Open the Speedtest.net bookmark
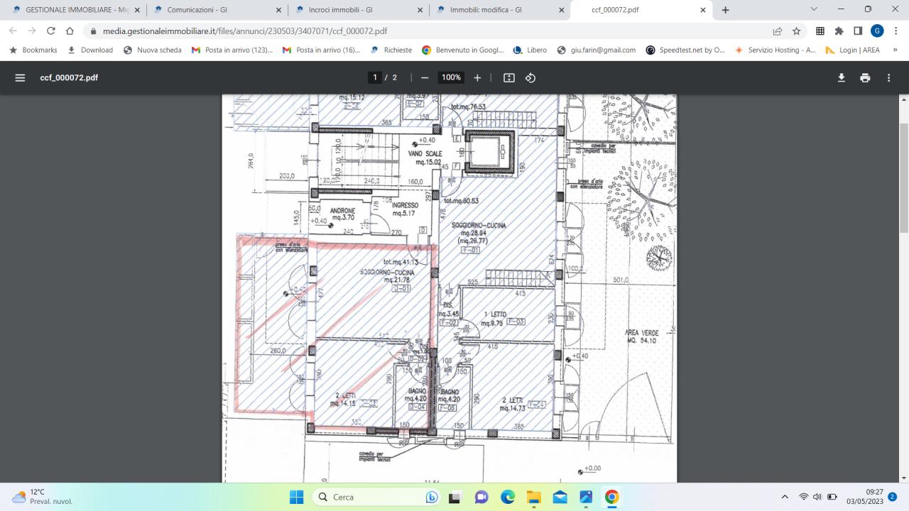This screenshot has height=511, width=909. [x=685, y=50]
